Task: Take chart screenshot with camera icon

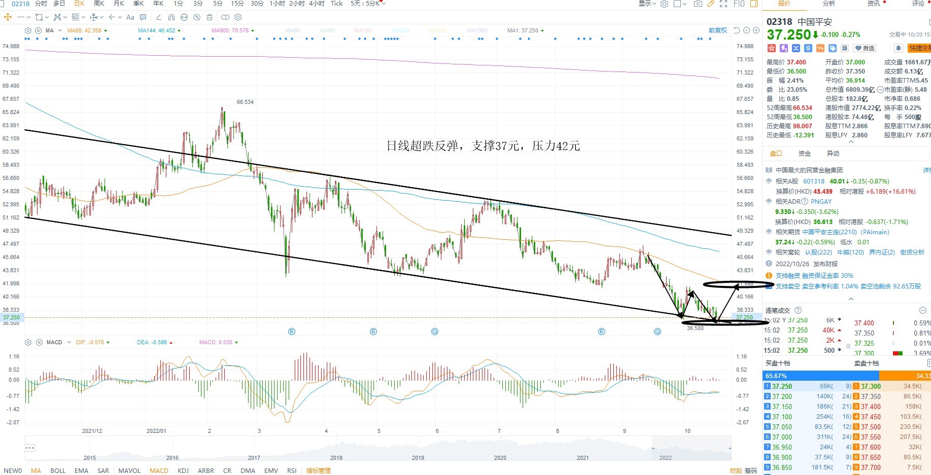Action: point(698,4)
